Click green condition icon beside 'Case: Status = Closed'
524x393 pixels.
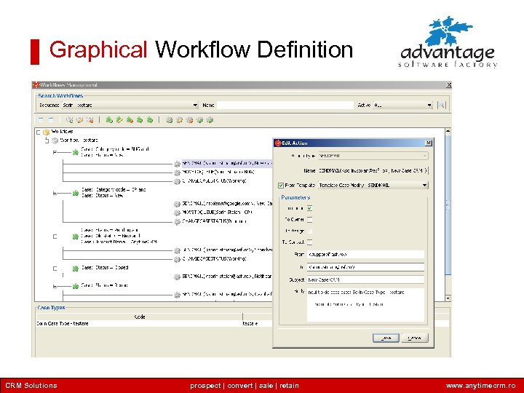(x=76, y=269)
